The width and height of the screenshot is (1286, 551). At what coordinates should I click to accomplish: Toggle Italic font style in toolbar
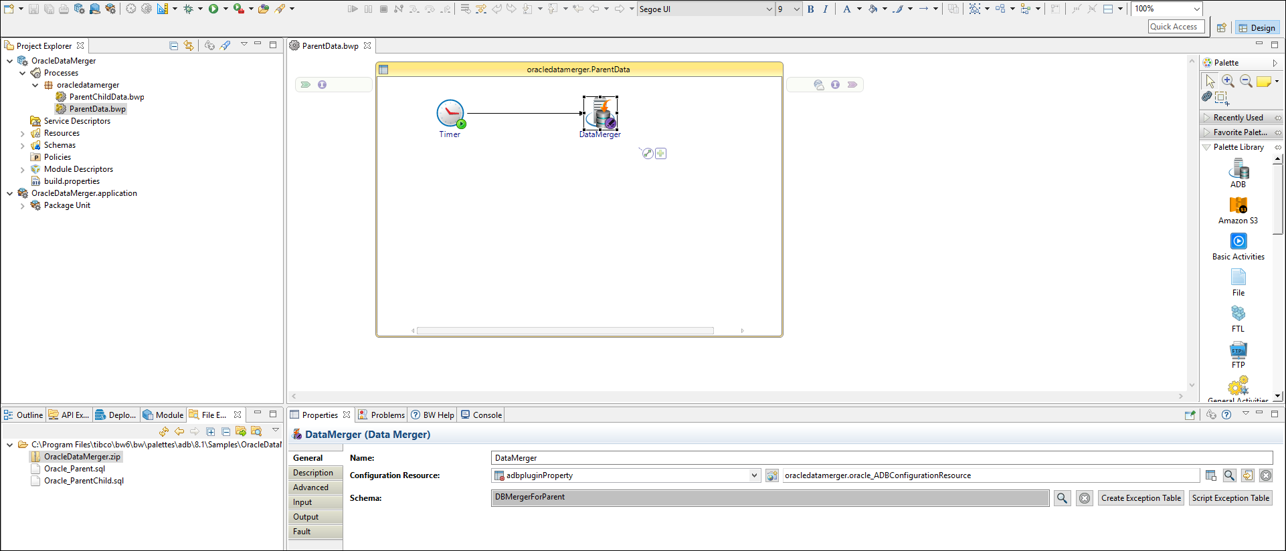click(826, 9)
